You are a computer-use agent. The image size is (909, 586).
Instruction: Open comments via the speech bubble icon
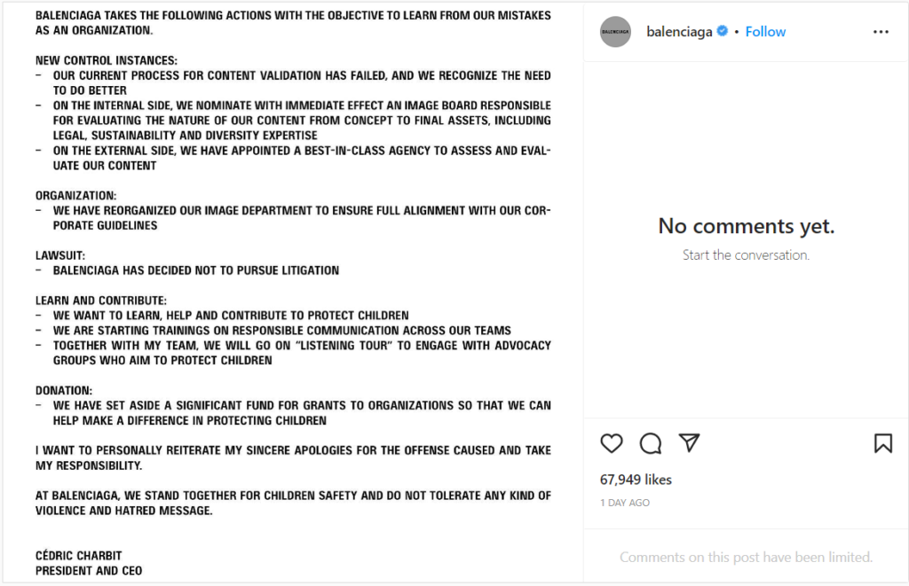[651, 443]
